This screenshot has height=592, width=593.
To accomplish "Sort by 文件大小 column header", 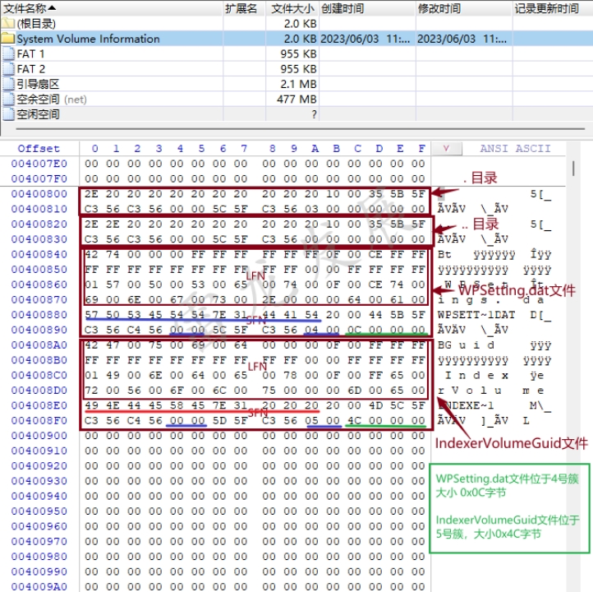I will tap(292, 8).
